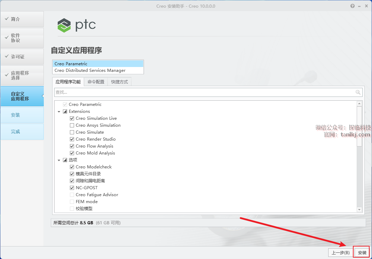The width and height of the screenshot is (372, 259).
Task: Go to 软件协议 step in sidebar
Action: tap(22, 38)
